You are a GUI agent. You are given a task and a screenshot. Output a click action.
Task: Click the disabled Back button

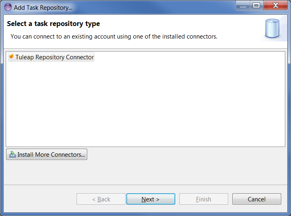(101, 199)
